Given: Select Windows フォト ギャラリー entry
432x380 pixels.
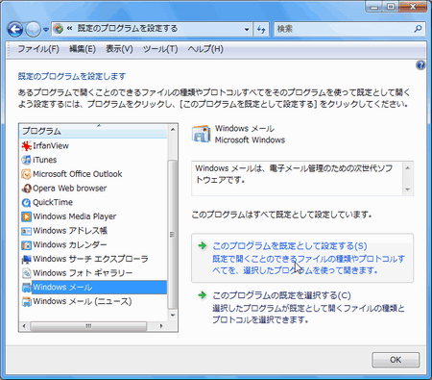Looking at the screenshot, I should (83, 273).
